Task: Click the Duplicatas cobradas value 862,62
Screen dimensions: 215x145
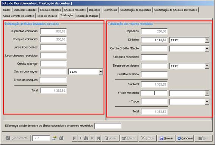Action: pos(53,31)
